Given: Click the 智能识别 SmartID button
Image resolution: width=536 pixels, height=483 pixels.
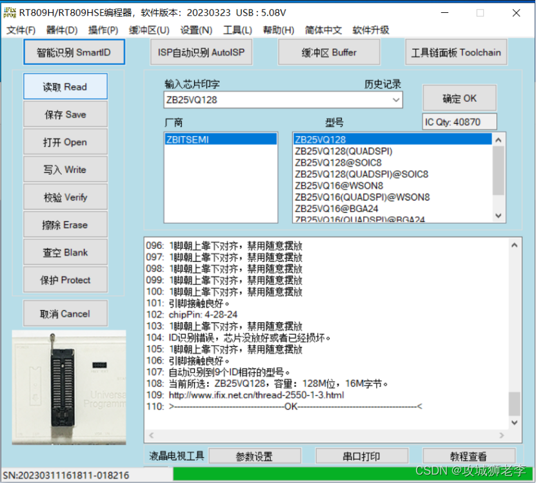Looking at the screenshot, I should pos(74,52).
